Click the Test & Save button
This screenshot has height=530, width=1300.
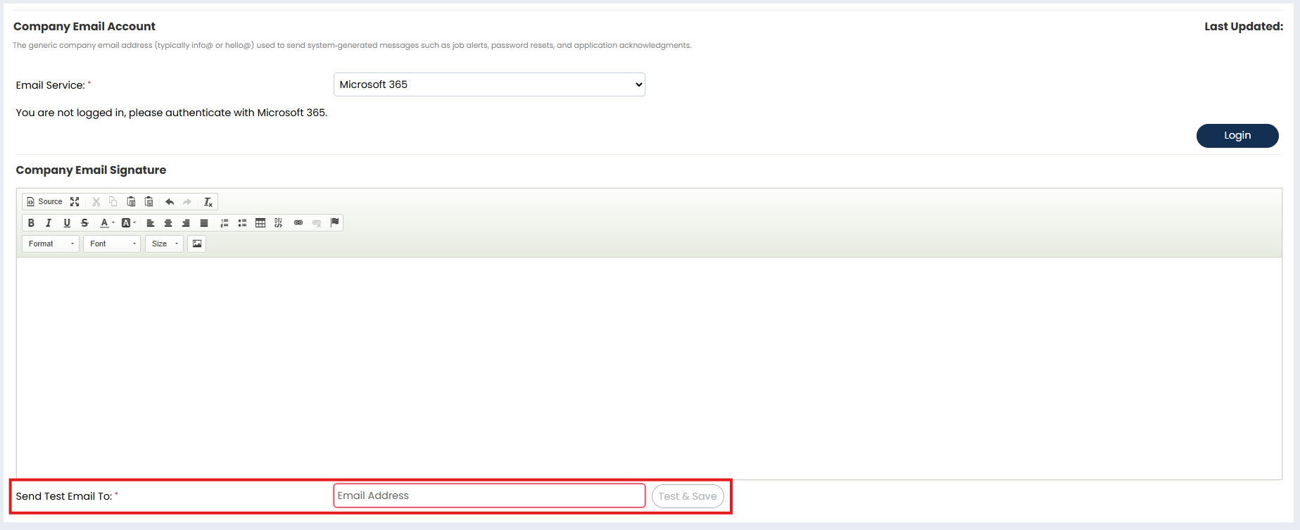pyautogui.click(x=688, y=496)
